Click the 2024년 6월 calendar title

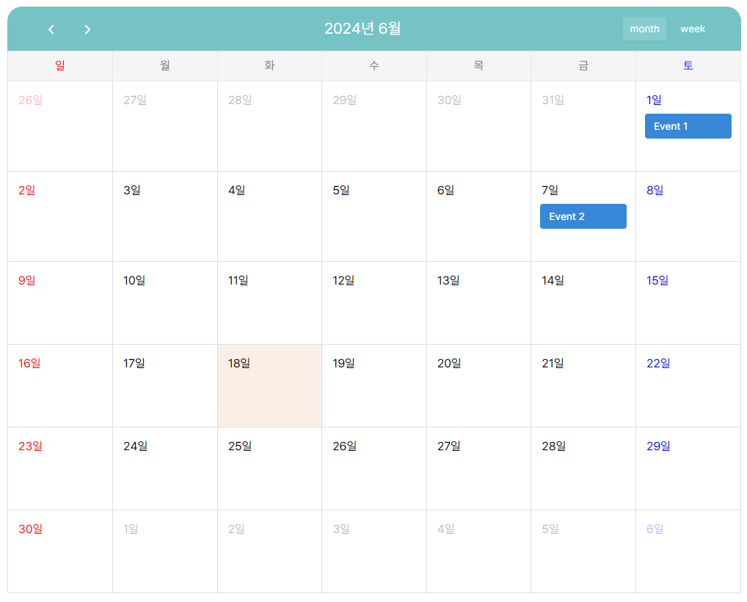(362, 29)
